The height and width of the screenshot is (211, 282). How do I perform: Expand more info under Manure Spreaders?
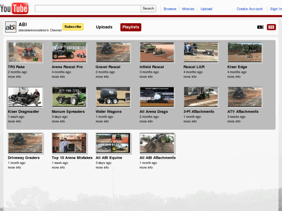coord(58,122)
